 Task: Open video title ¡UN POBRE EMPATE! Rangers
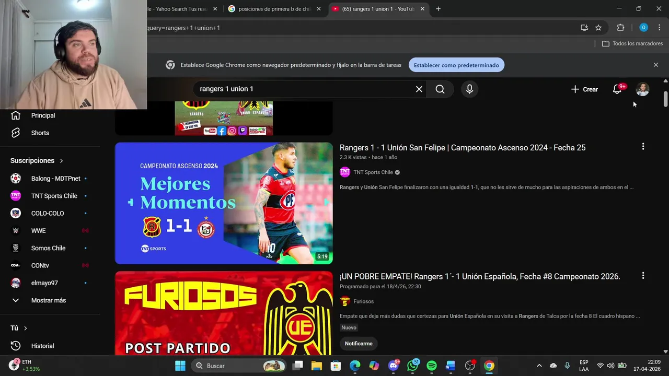point(480,277)
